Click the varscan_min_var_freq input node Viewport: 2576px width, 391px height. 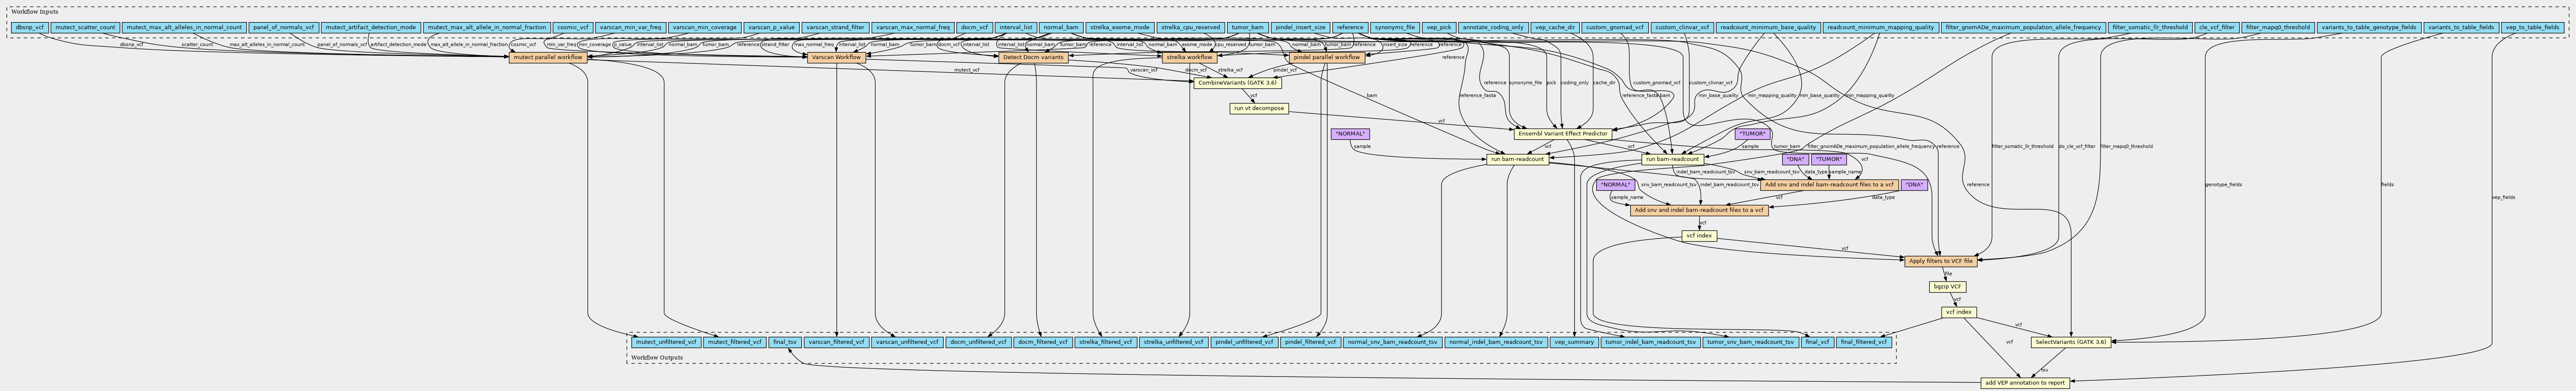630,28
